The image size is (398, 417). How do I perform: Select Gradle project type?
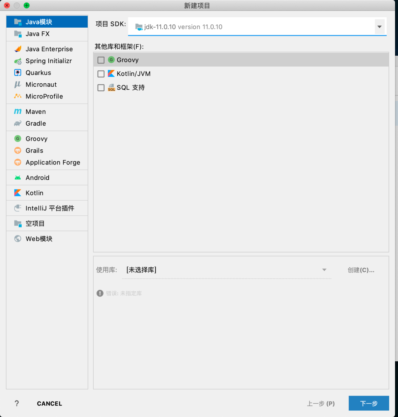coord(47,124)
